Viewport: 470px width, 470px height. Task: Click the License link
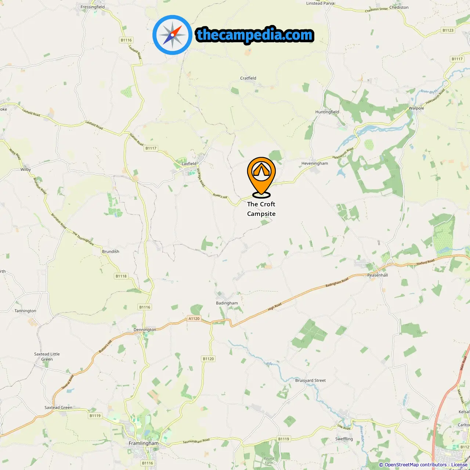click(459, 465)
